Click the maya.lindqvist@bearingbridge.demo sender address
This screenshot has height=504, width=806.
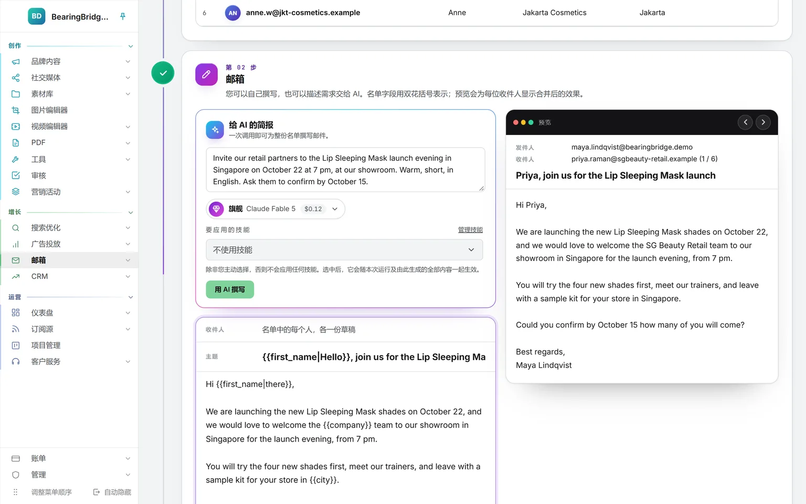click(632, 147)
